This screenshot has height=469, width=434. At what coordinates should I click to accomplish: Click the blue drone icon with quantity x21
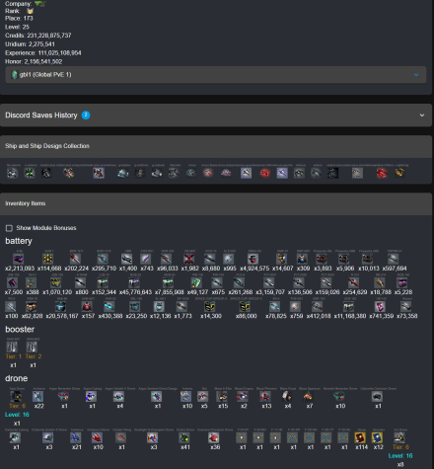(x=76, y=437)
